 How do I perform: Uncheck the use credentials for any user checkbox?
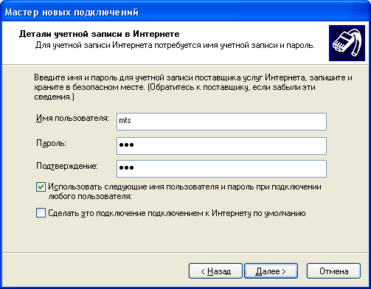pyautogui.click(x=41, y=187)
